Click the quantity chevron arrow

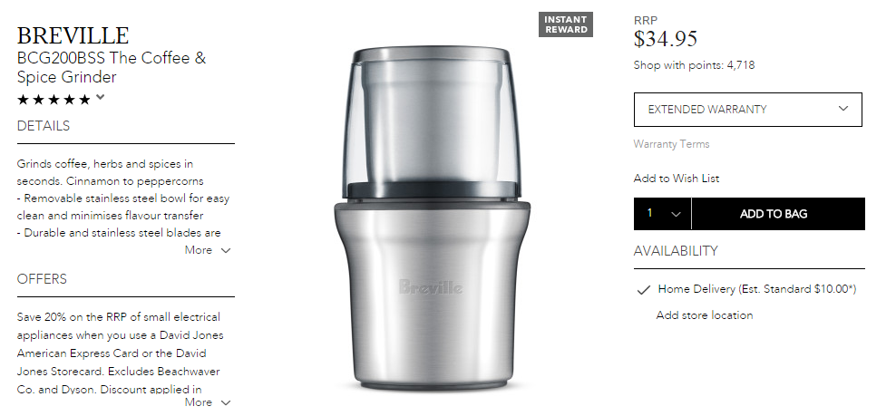(x=676, y=214)
